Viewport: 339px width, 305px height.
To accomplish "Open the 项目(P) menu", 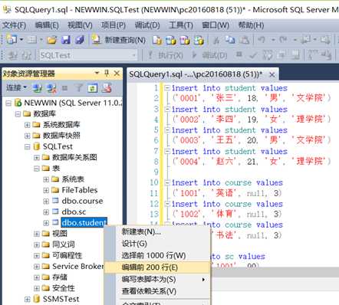I will 114,25.
